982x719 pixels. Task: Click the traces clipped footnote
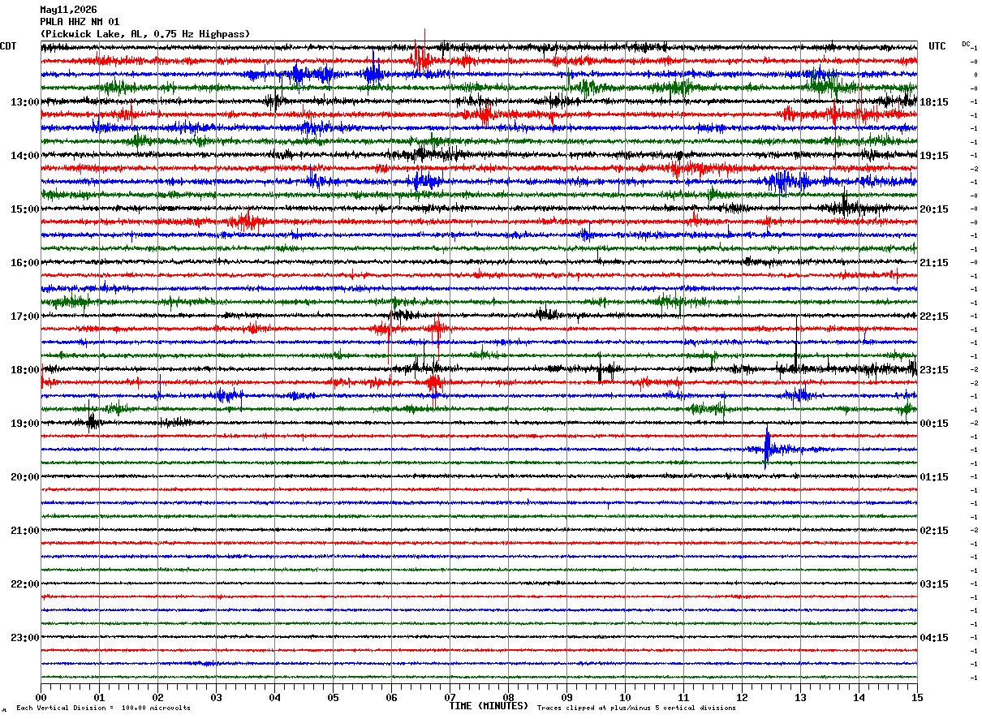pos(636,708)
